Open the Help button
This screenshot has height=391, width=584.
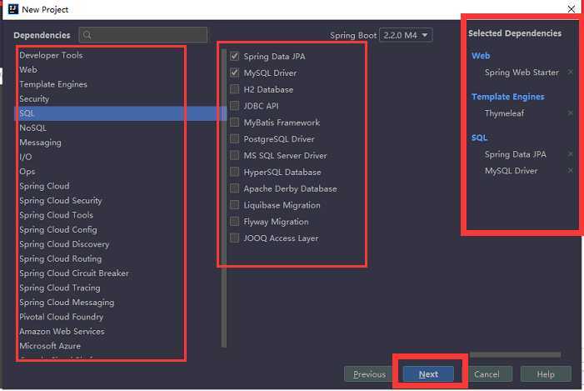546,373
